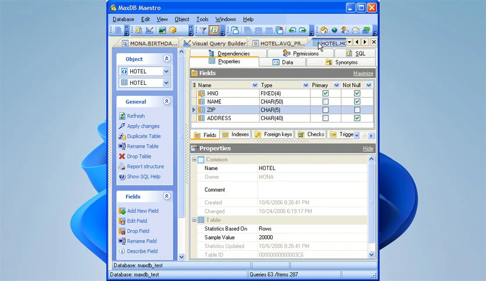Screen dimensions: 486x281
Task: Toggle Primary checkbox for ADDRESS field
Action: point(325,118)
